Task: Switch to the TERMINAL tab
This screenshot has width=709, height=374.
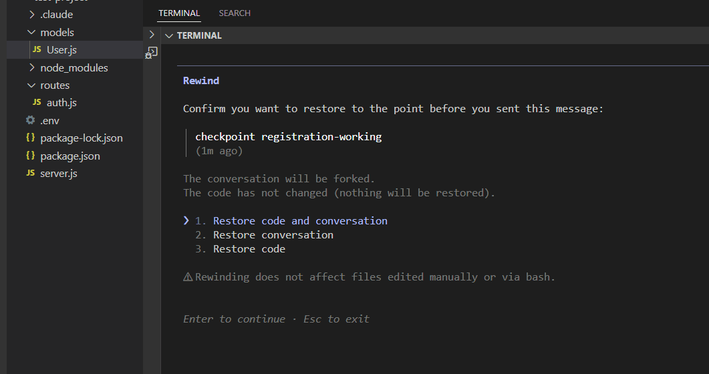Action: (x=179, y=13)
